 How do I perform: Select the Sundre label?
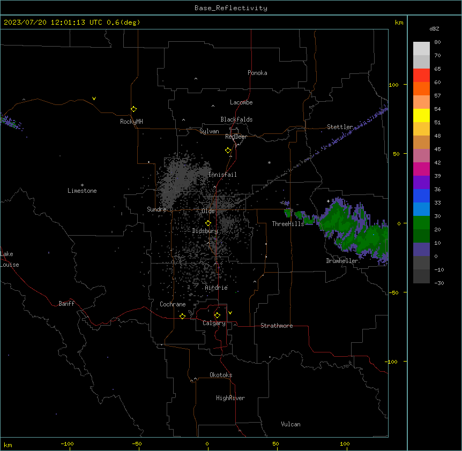pyautogui.click(x=157, y=209)
